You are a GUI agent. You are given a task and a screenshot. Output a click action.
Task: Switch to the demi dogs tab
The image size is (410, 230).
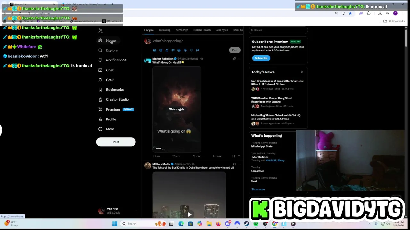click(182, 30)
